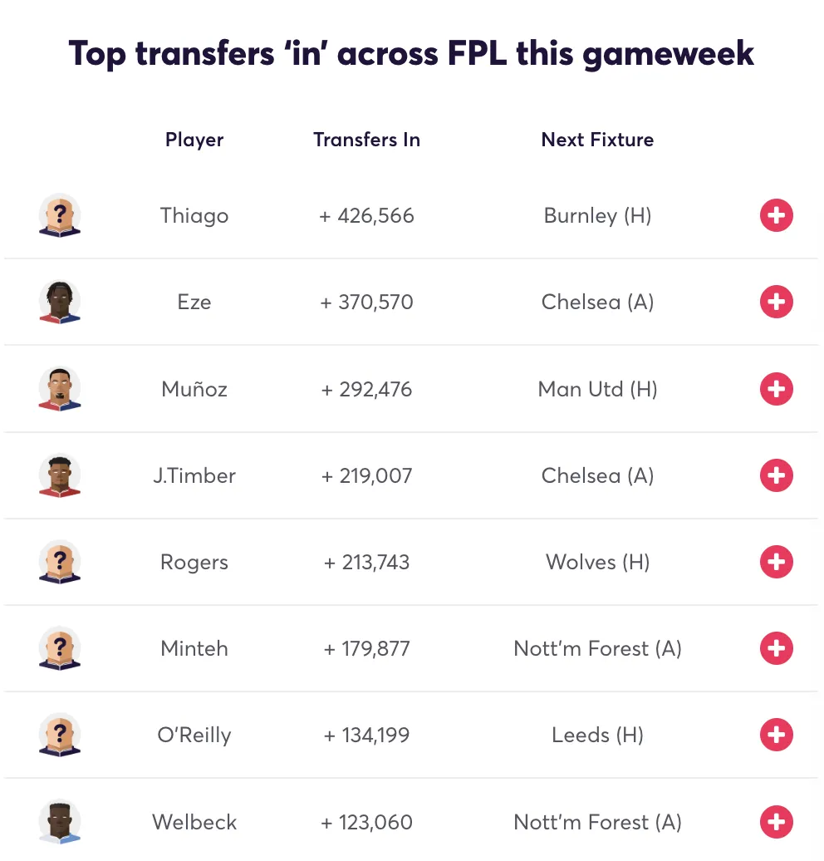Screen dimensions: 824x861
Task: Click the add icon next to O'Reilly
Action: pyautogui.click(x=777, y=735)
